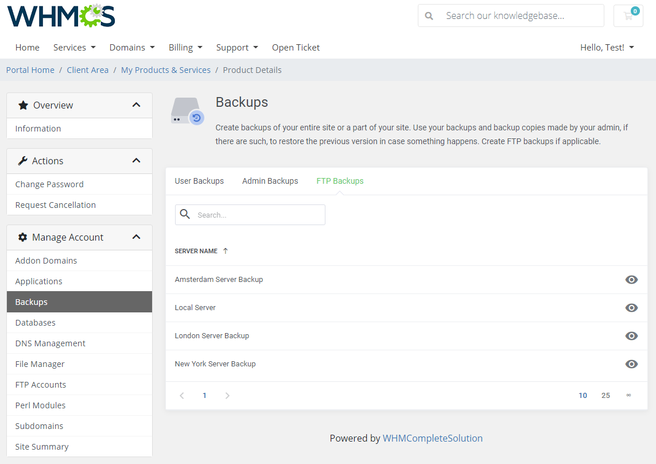Click the WHMCS logo
The width and height of the screenshot is (656, 464).
pos(60,16)
